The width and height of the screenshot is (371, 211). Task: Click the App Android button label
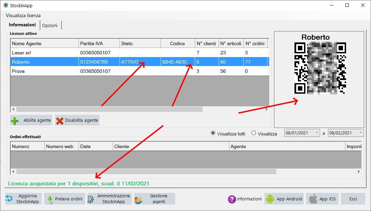click(x=289, y=199)
